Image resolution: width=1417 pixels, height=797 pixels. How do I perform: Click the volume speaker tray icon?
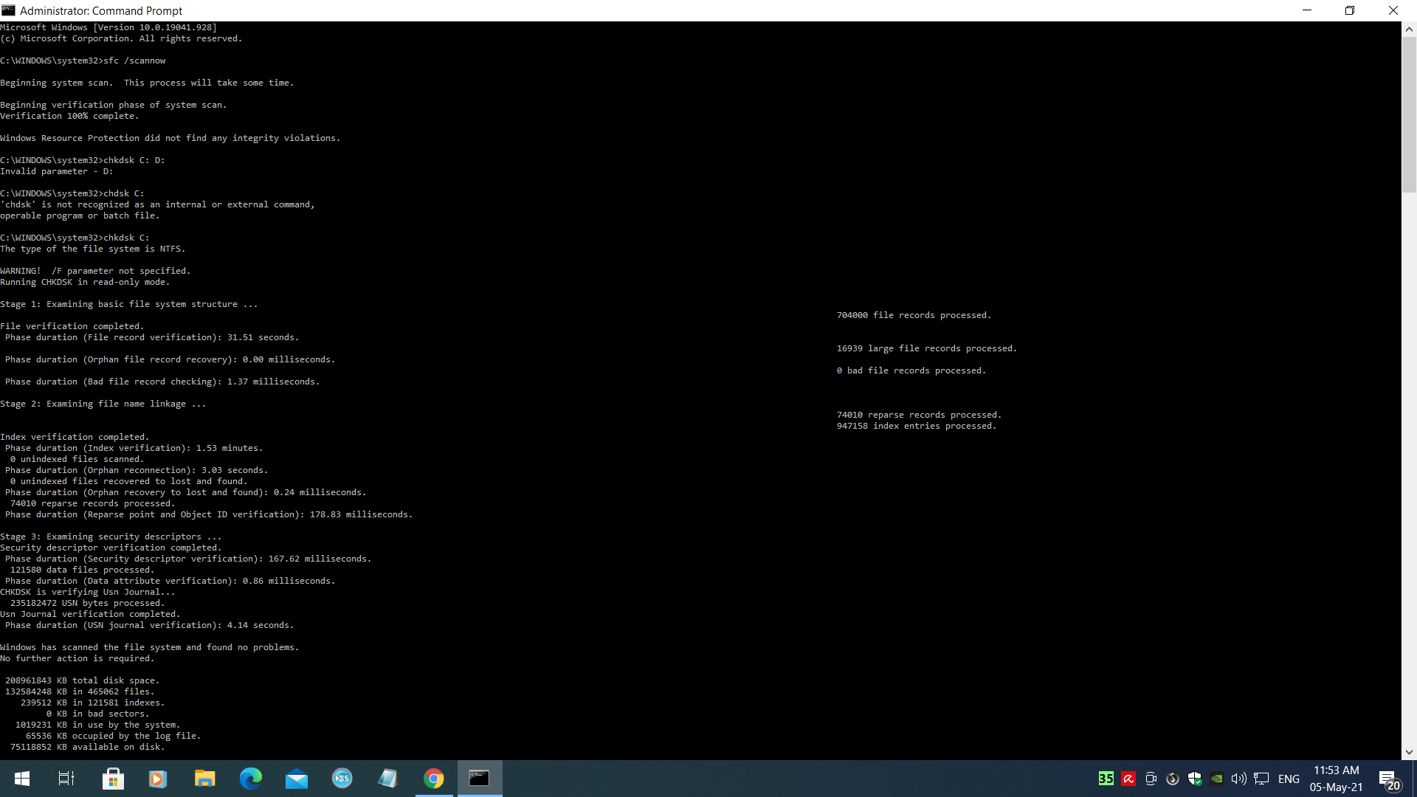1238,779
